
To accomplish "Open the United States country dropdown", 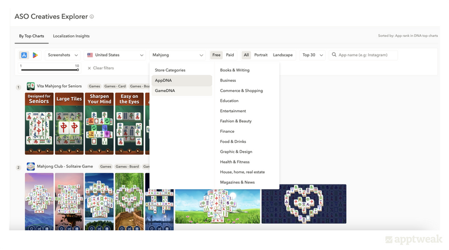I will click(x=115, y=55).
